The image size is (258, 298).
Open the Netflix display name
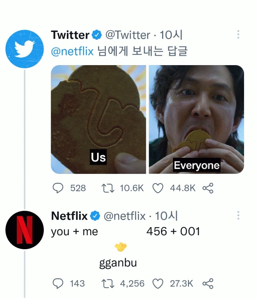pos(69,216)
